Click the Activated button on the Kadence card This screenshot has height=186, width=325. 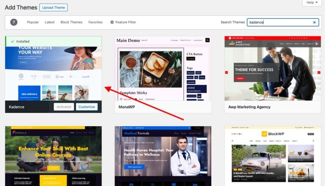tap(64, 107)
